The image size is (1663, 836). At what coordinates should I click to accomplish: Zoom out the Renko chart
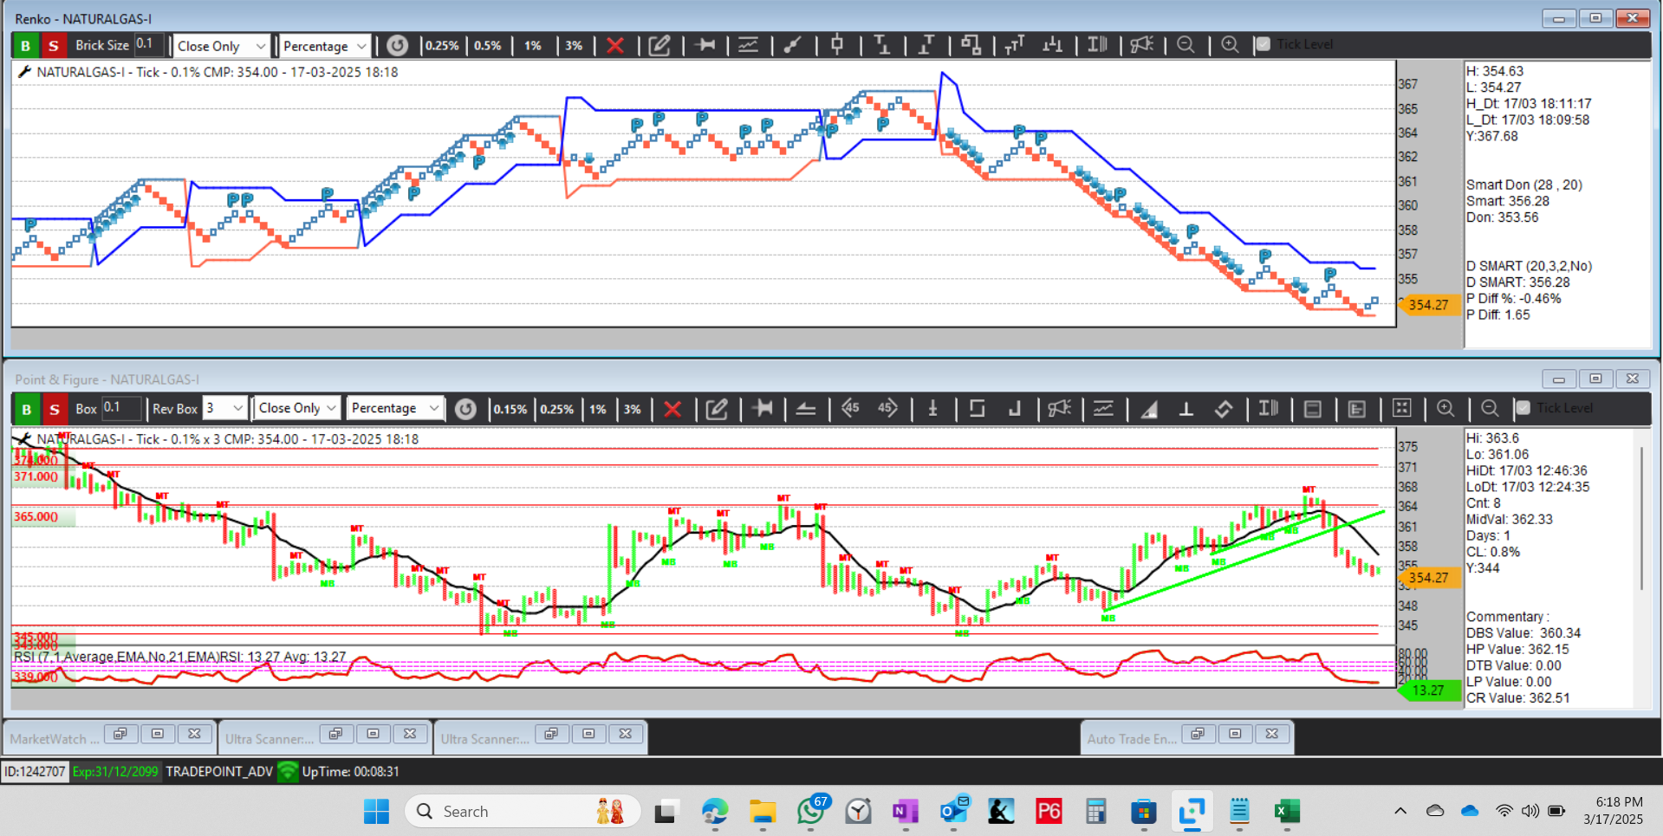(1186, 44)
